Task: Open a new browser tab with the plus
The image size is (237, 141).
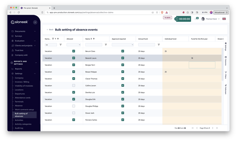Action: 54,8
